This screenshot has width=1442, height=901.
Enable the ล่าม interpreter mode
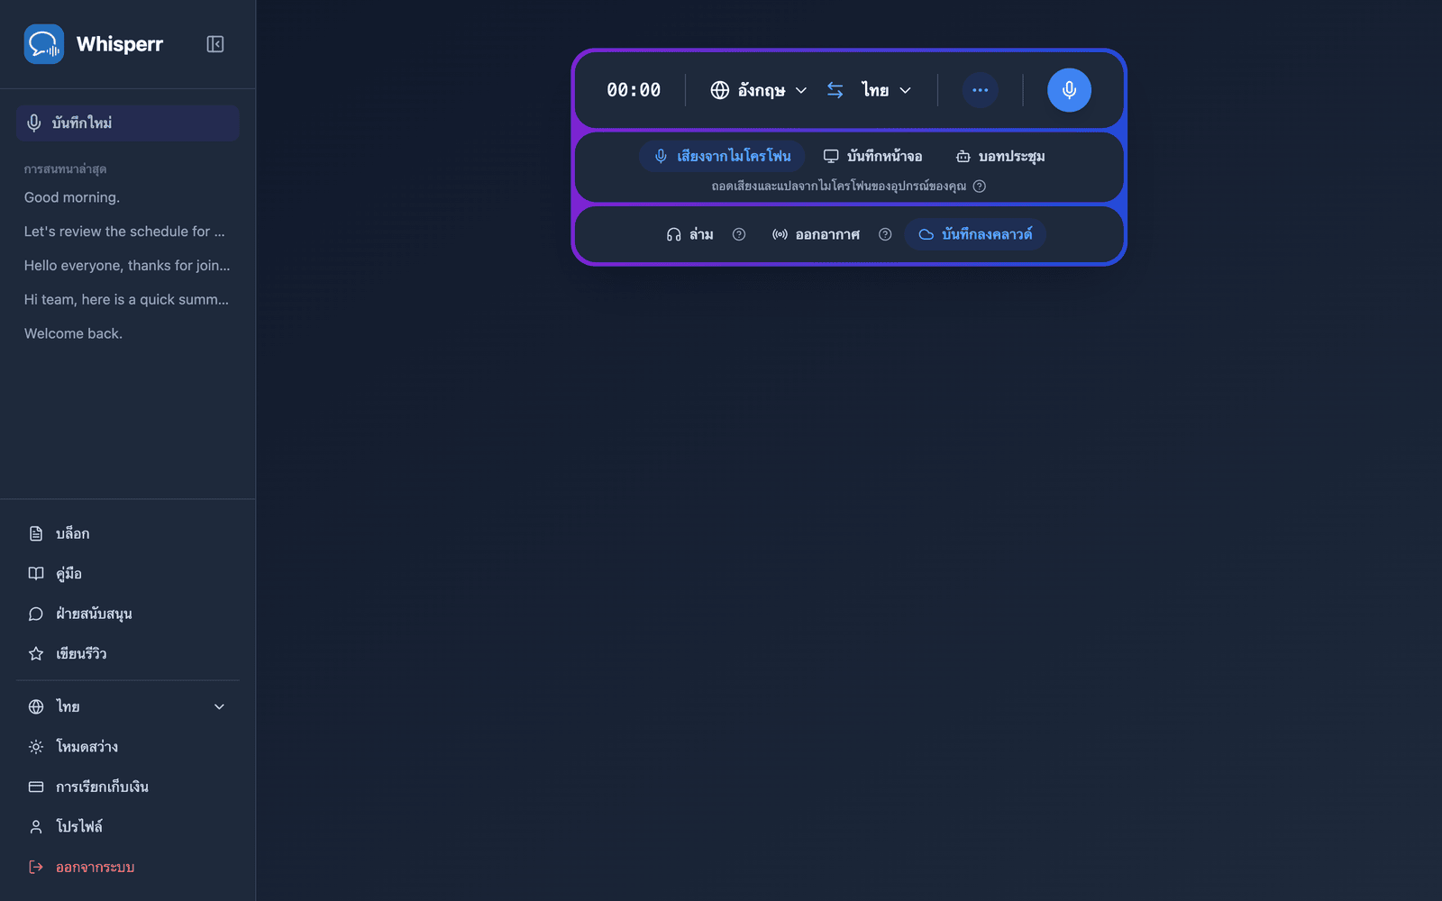pos(689,234)
